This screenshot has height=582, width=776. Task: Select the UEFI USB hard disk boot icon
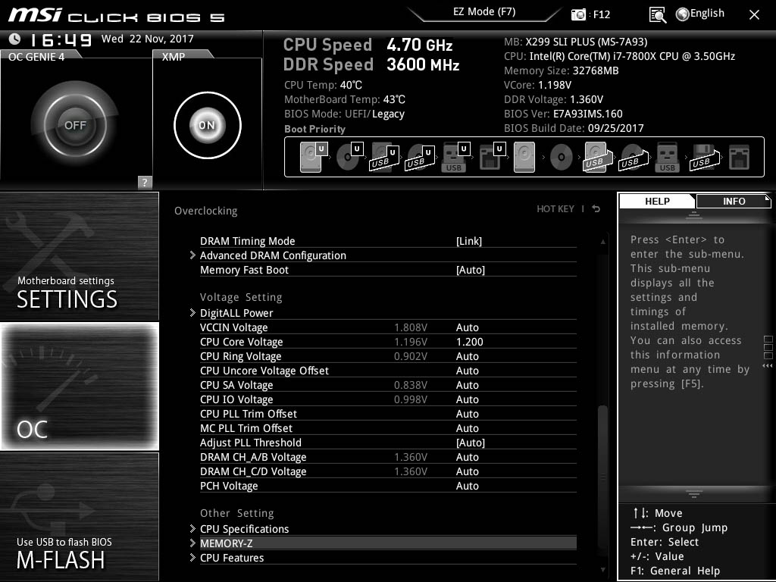(x=384, y=158)
